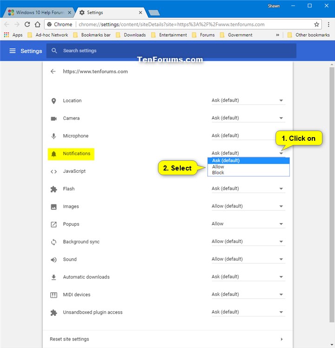The image size is (335, 348).
Task: Close the Windows 10 Help Forums tab
Action: pos(70,13)
